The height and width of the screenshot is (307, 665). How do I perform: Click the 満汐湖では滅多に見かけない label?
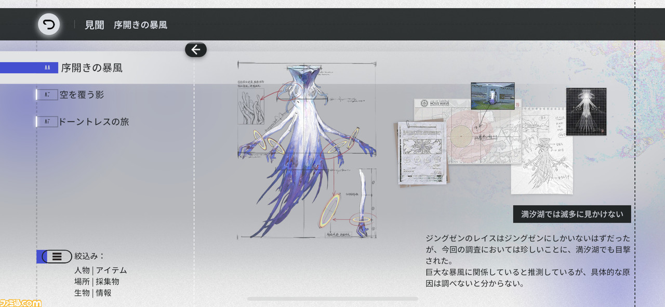pyautogui.click(x=572, y=214)
